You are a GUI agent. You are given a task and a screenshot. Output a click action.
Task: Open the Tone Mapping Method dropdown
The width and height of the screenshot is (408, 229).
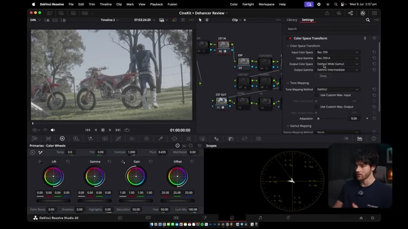(x=337, y=89)
